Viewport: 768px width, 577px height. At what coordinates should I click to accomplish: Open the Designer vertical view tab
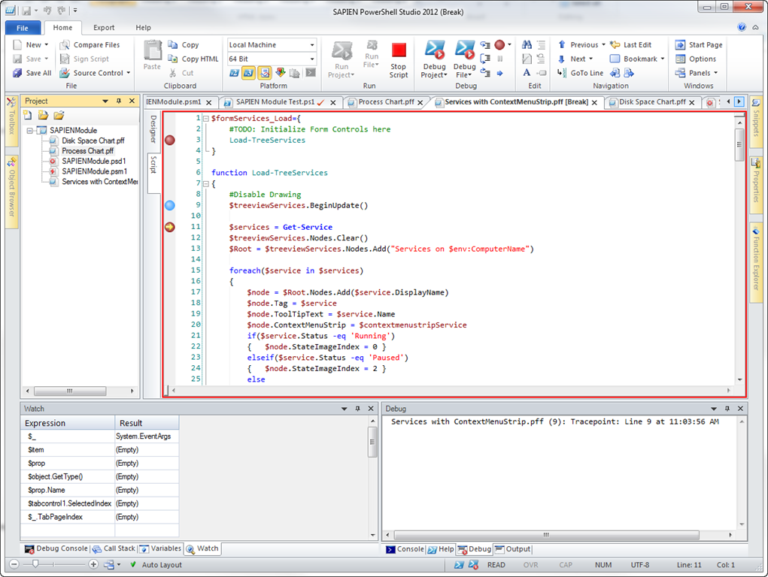pyautogui.click(x=153, y=129)
